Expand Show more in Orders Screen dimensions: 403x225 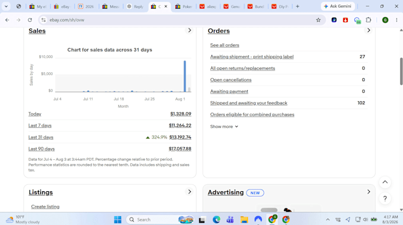224,127
